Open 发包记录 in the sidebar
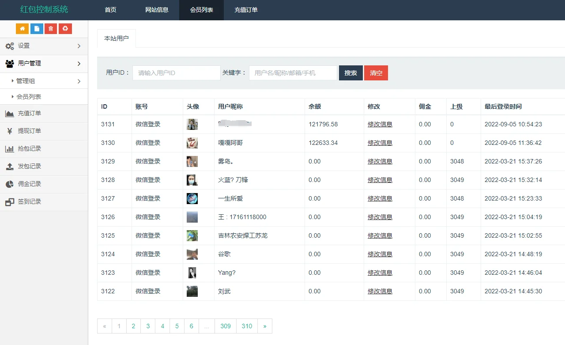Image resolution: width=565 pixels, height=345 pixels. (29, 167)
